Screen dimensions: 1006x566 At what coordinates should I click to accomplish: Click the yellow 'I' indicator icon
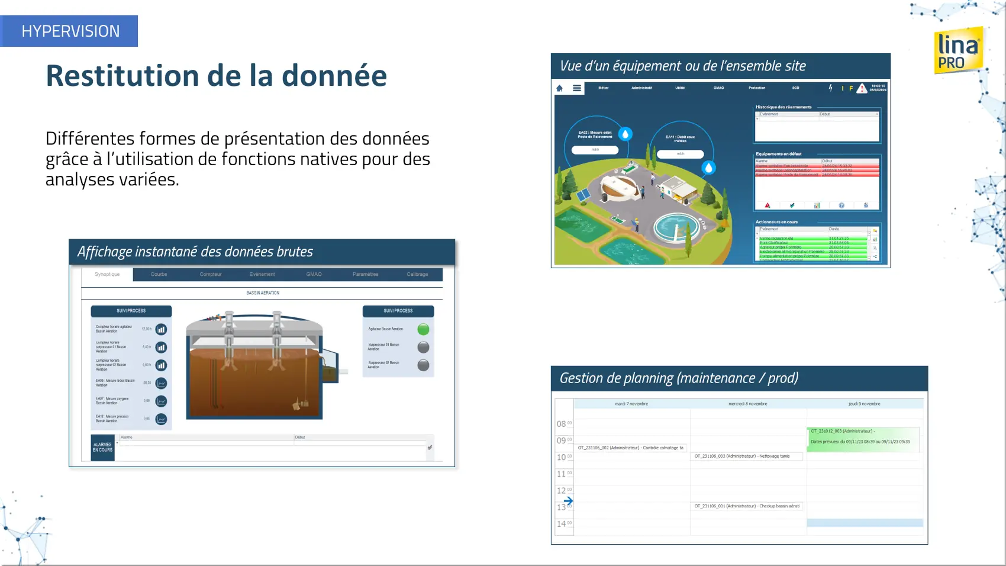point(843,88)
